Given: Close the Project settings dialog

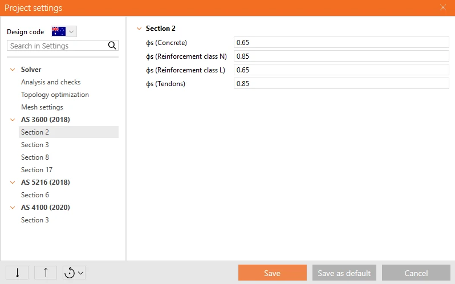Looking at the screenshot, I should pyautogui.click(x=443, y=7).
